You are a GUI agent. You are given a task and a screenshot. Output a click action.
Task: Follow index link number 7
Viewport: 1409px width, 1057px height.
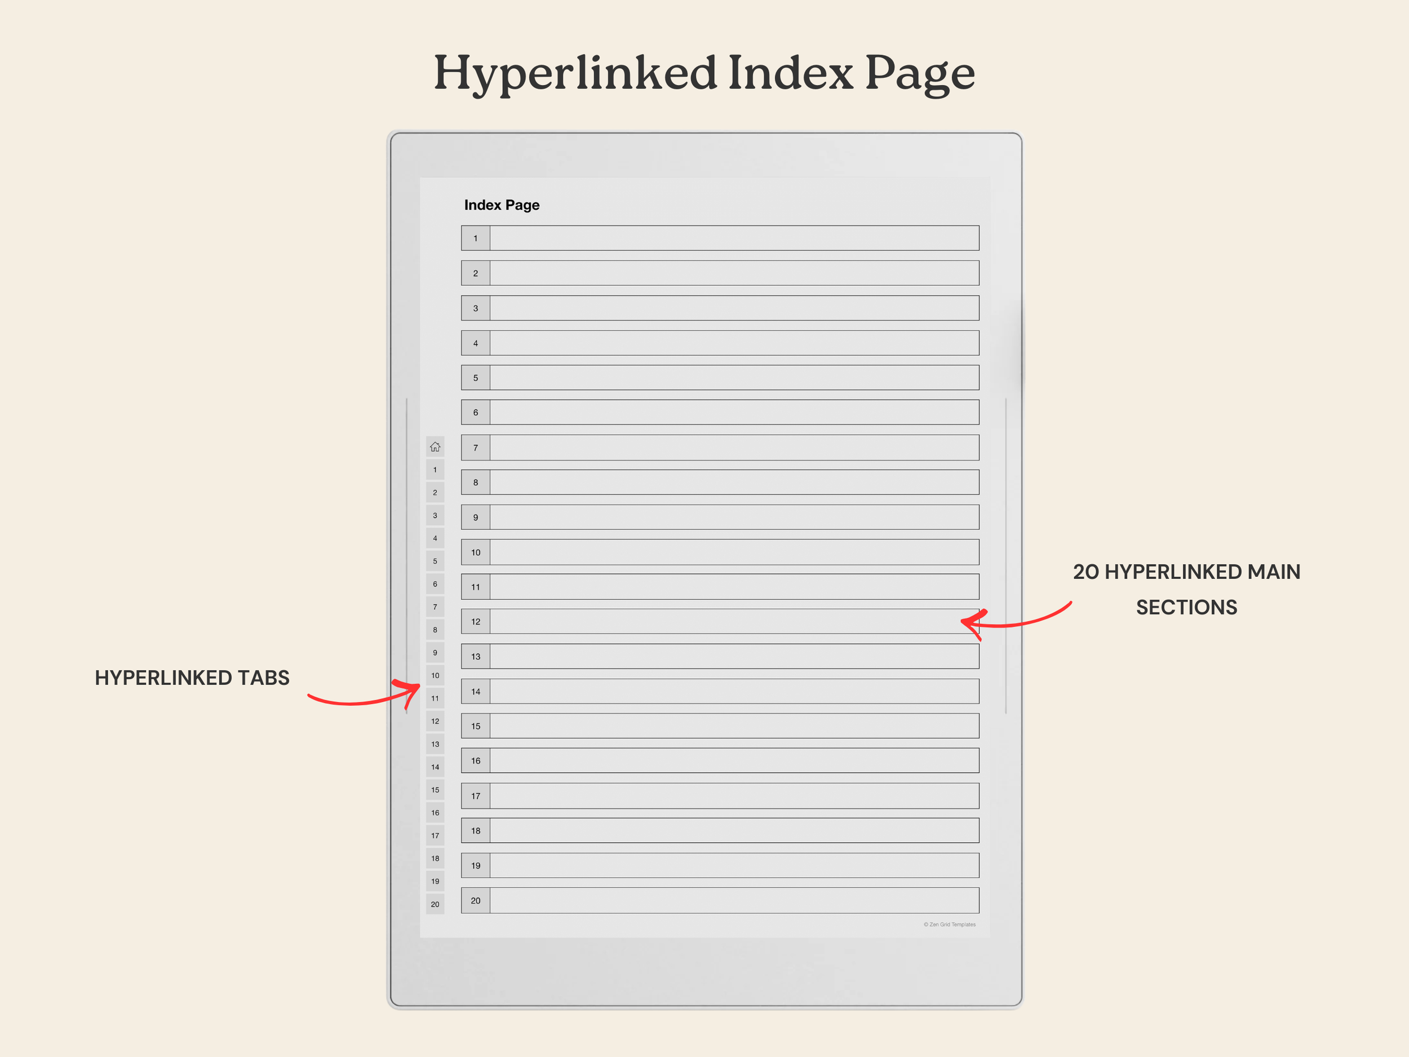[475, 448]
